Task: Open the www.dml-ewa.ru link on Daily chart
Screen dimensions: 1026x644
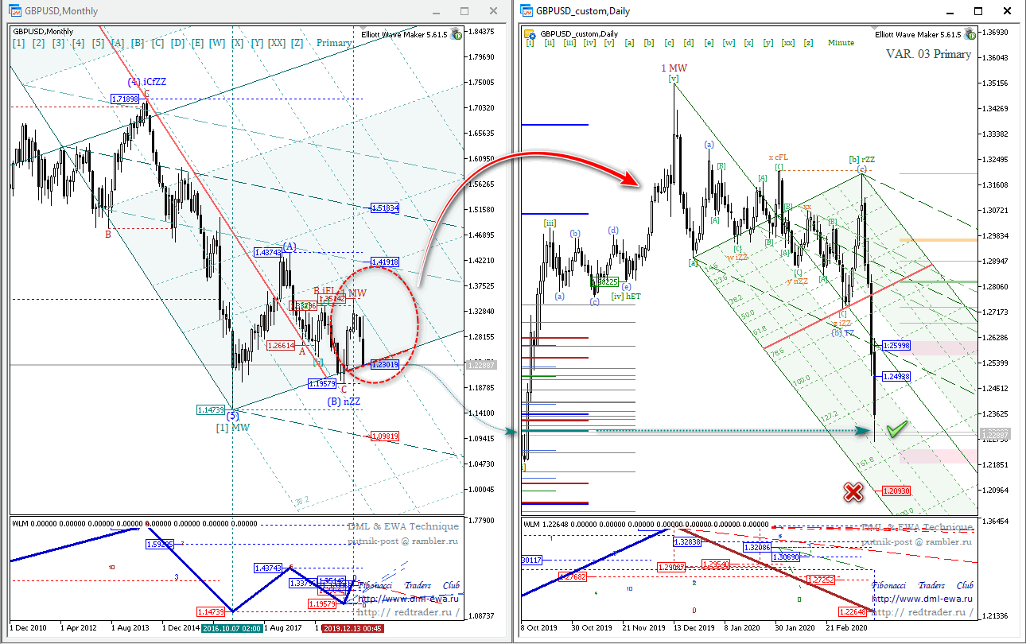Action: pos(923,597)
